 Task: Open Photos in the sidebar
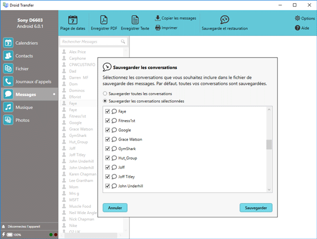pyautogui.click(x=29, y=120)
